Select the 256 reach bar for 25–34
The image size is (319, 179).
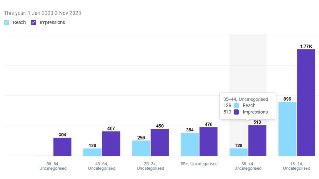pos(141,148)
